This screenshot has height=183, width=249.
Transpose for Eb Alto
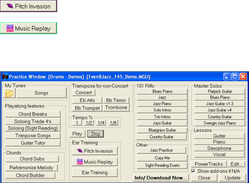[x=87, y=100]
